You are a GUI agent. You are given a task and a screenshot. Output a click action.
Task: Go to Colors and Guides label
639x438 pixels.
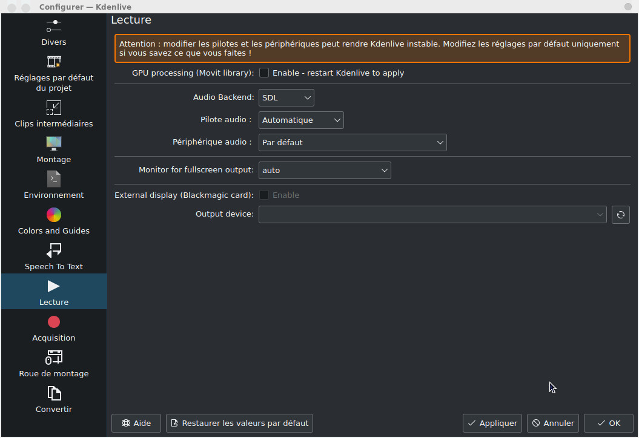click(54, 231)
